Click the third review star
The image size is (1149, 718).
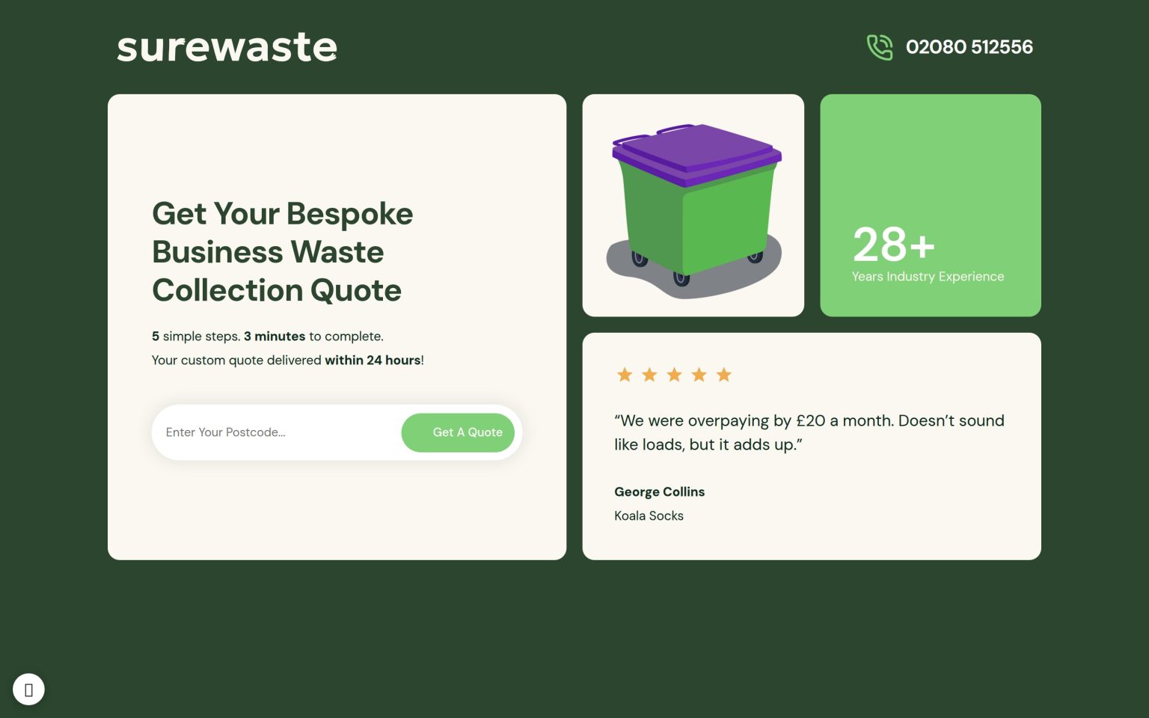click(x=674, y=375)
